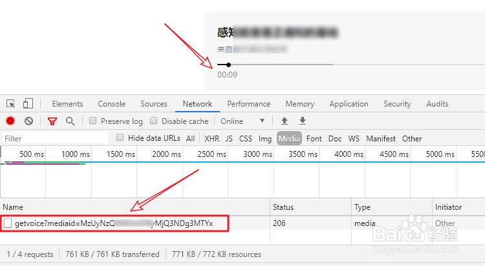The width and height of the screenshot is (485, 266).
Task: Click the Filter text input field
Action: tap(55, 138)
